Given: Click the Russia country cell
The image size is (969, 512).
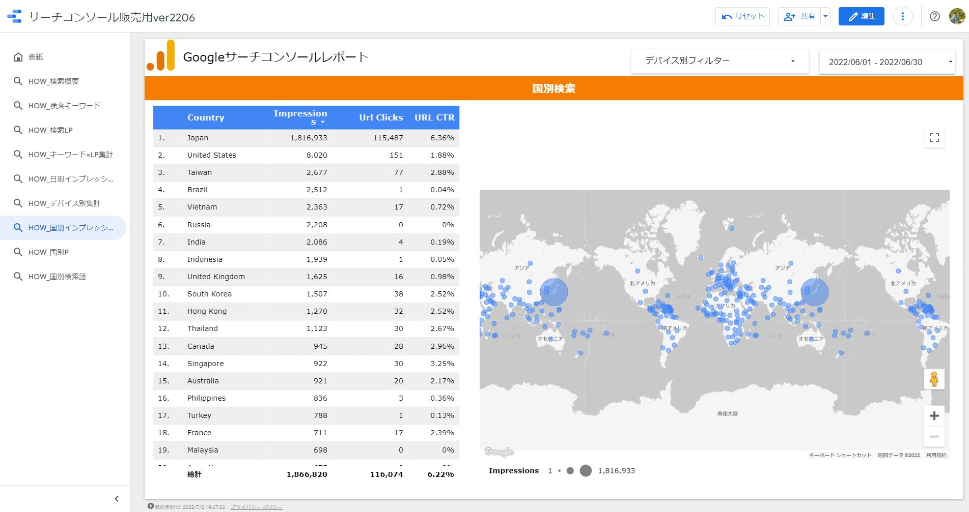Looking at the screenshot, I should click(199, 225).
